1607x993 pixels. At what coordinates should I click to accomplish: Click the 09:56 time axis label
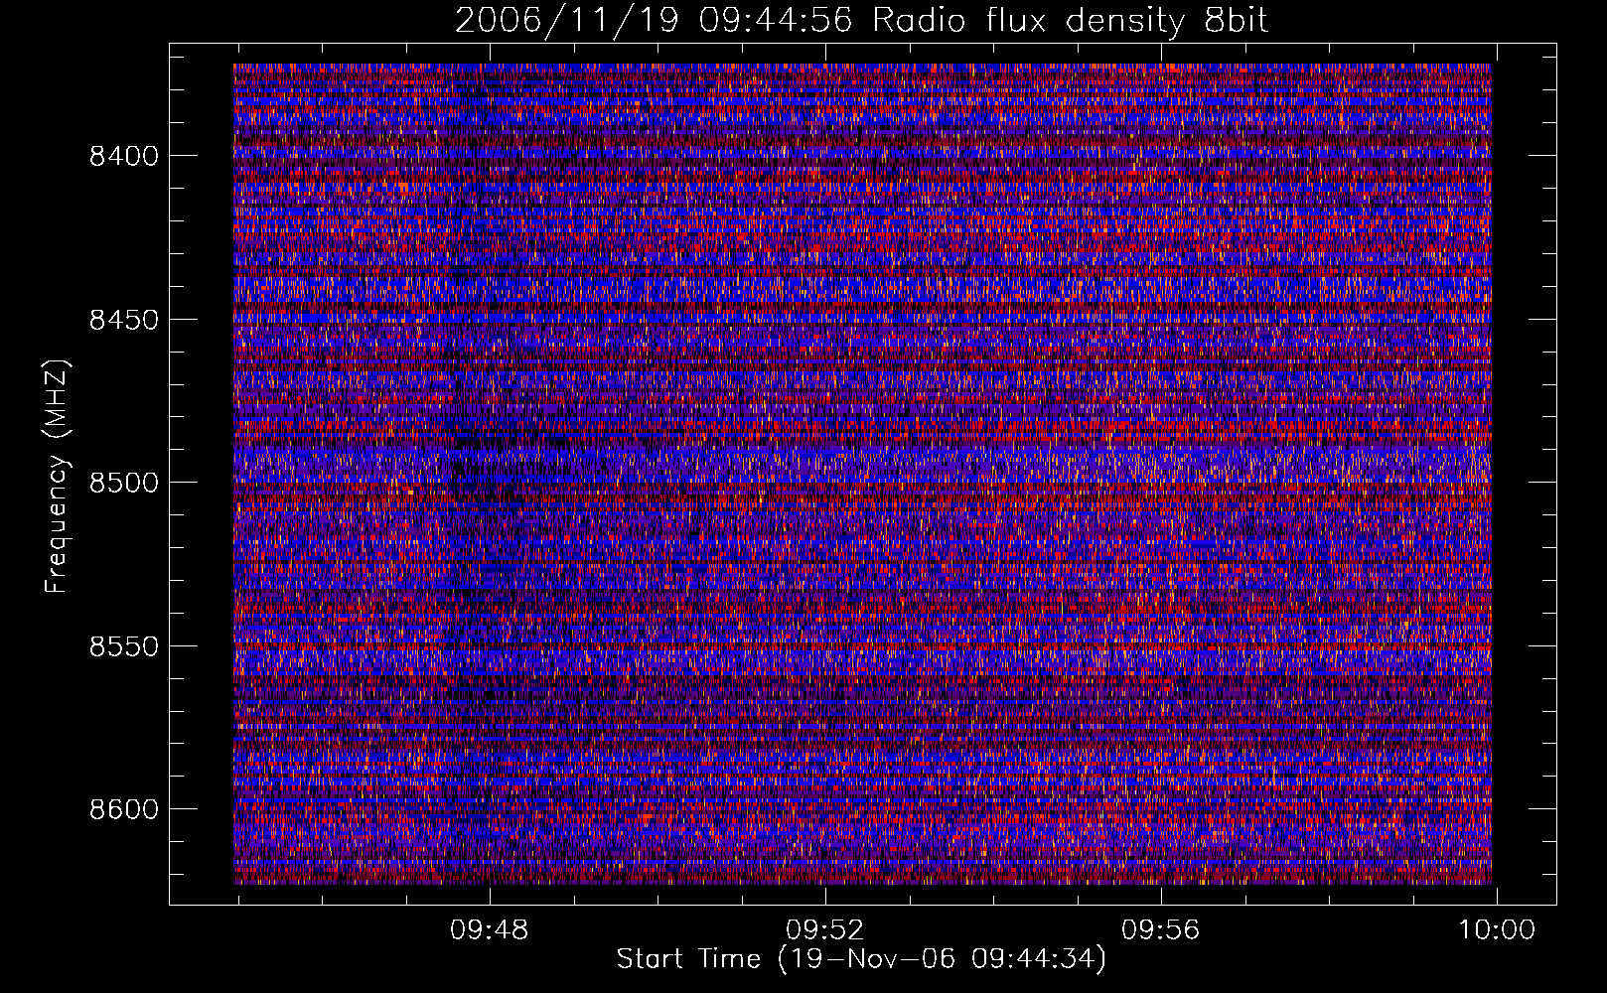pos(1161,930)
